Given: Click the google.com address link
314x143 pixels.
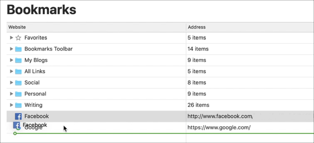Looking at the screenshot, I should pyautogui.click(x=219, y=128).
